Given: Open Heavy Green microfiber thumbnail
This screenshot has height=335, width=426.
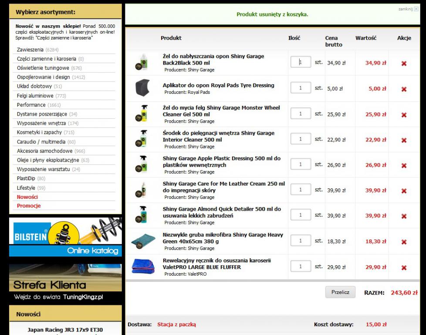Looking at the screenshot, I should (x=143, y=241).
